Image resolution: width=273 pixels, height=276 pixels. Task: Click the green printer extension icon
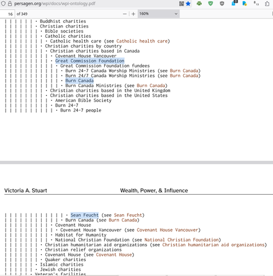[199, 3]
